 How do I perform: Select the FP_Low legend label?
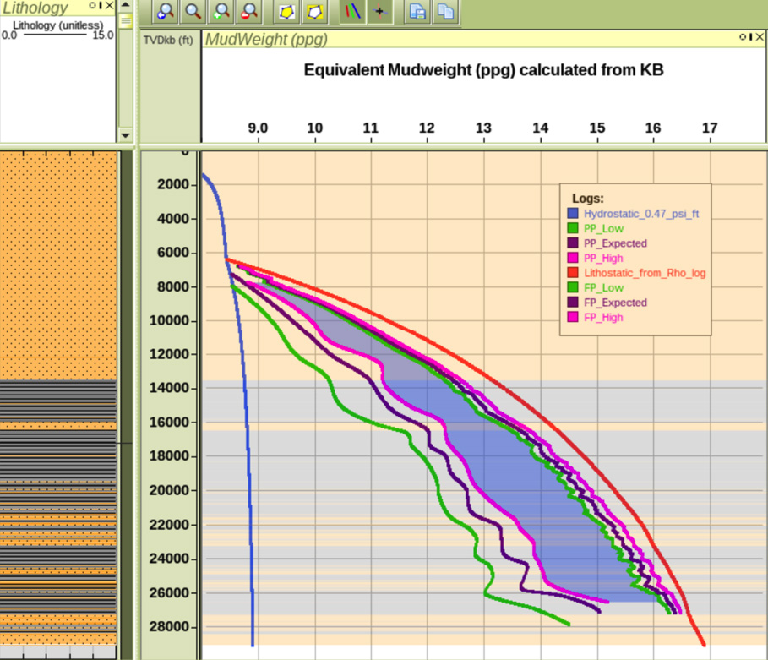click(x=603, y=288)
